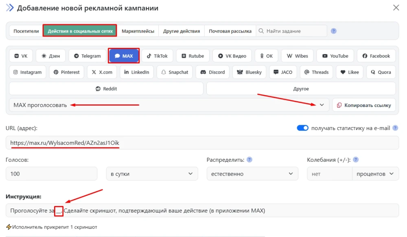The height and width of the screenshot is (237, 407).
Task: Click the URL address input field
Action: [203, 142]
